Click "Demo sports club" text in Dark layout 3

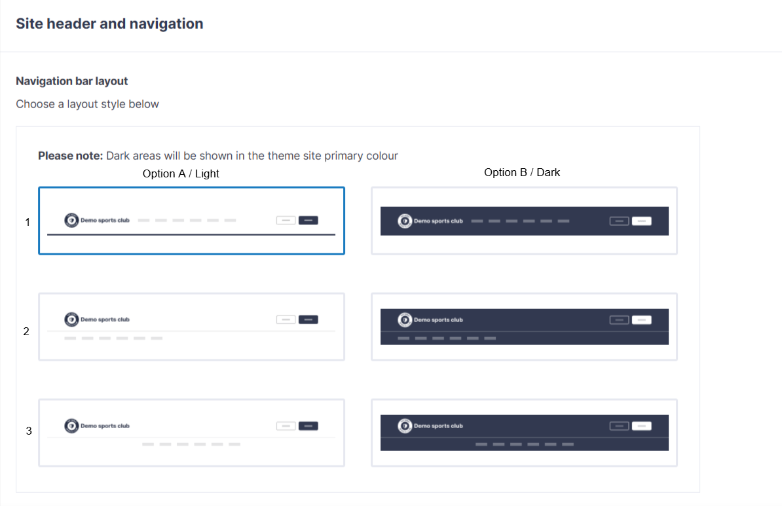pyautogui.click(x=438, y=426)
